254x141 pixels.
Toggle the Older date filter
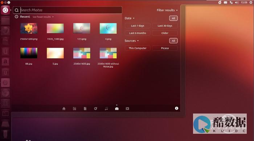[x=165, y=33]
